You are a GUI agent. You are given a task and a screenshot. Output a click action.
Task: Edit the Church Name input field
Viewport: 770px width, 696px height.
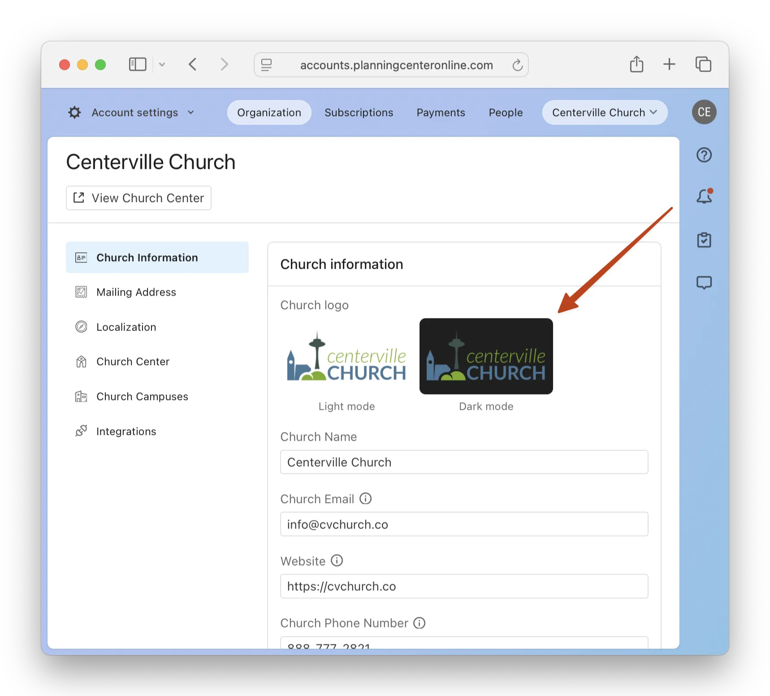pyautogui.click(x=464, y=462)
